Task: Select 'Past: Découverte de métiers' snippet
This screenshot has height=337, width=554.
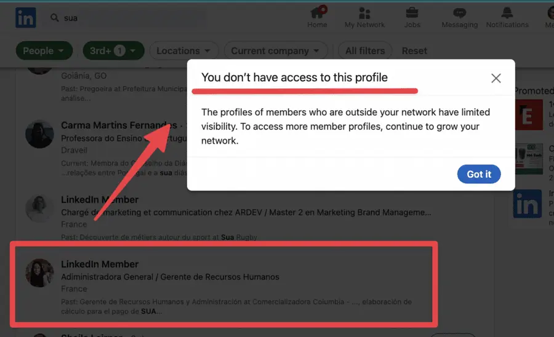Action: coord(159,237)
